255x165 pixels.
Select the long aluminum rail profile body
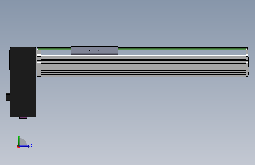[x=144, y=66]
